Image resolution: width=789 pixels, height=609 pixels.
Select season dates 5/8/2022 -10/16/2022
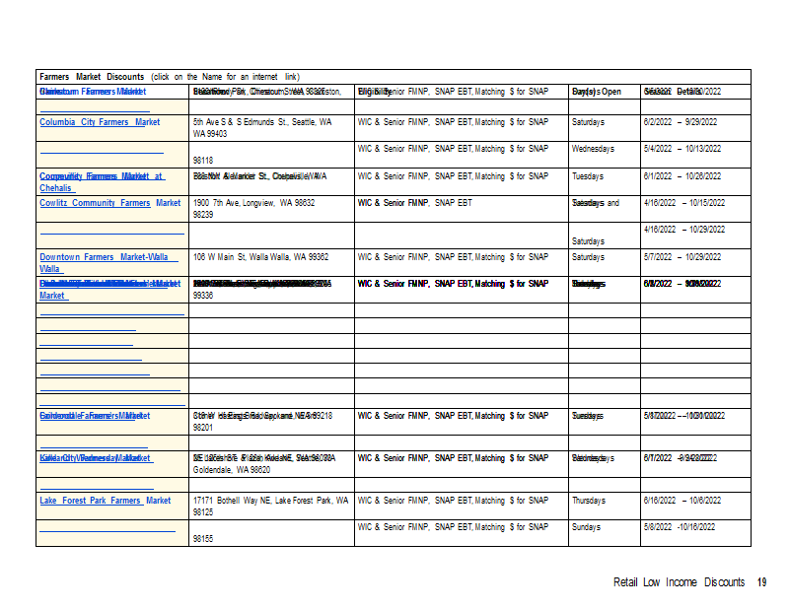tap(680, 527)
